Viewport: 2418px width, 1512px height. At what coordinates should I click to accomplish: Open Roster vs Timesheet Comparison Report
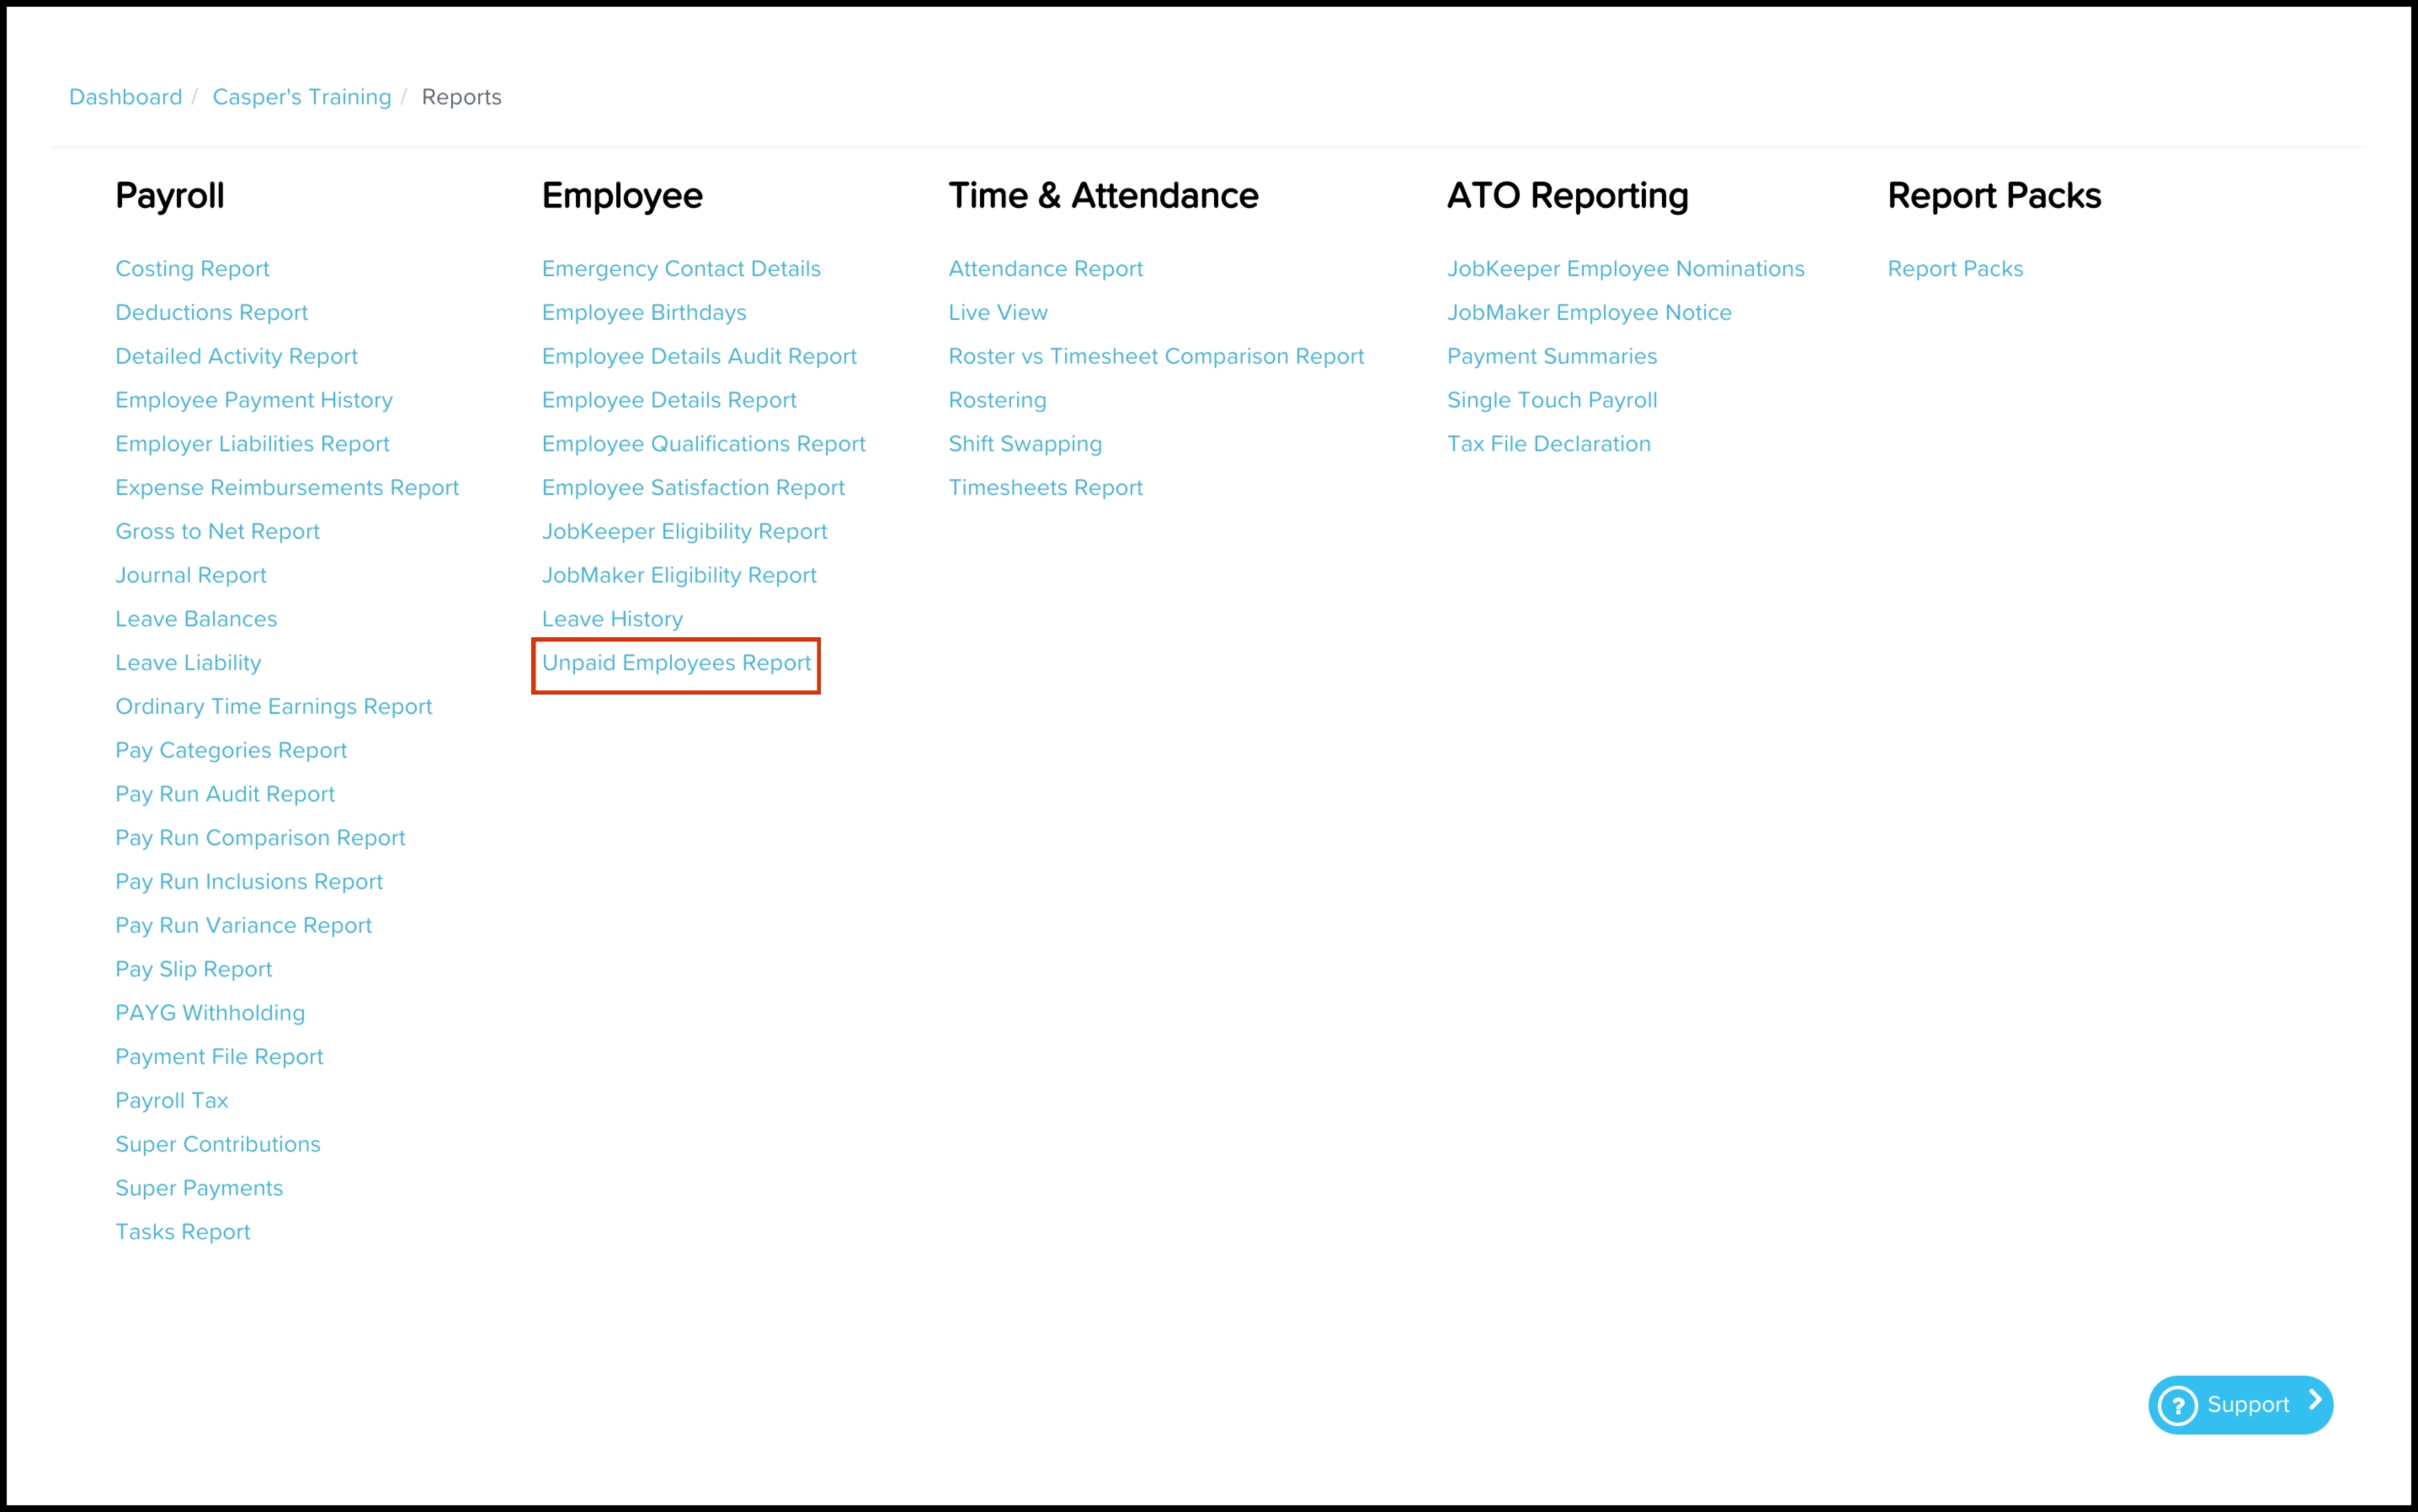point(1156,357)
